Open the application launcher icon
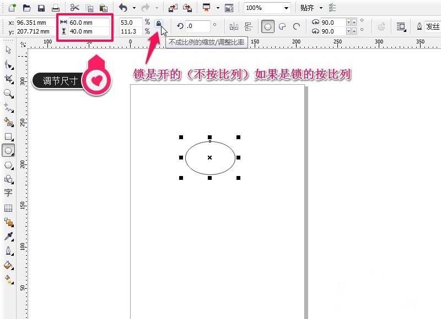Screen dimensions: 441x319 coord(207,8)
